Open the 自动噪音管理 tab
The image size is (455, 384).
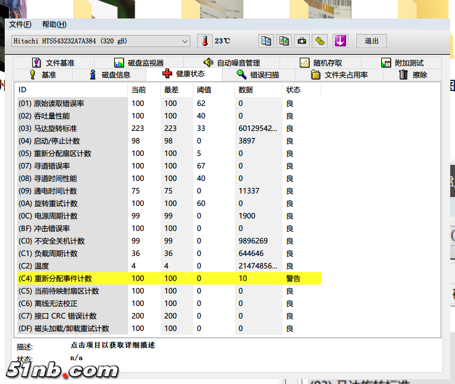click(231, 63)
